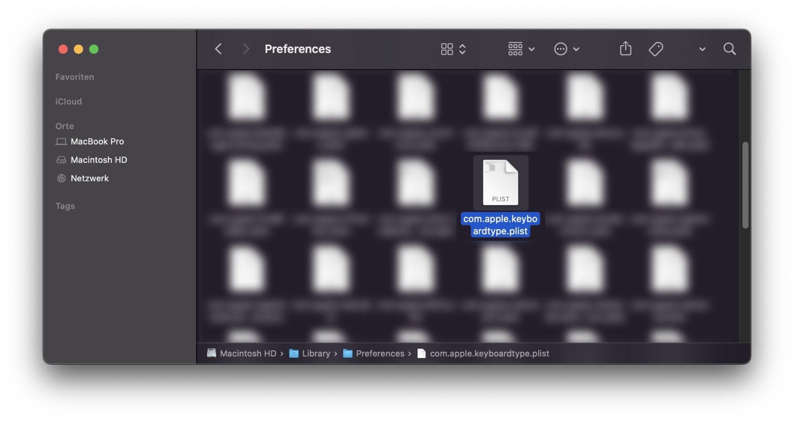Image resolution: width=794 pixels, height=421 pixels.
Task: Click the Netzwerk globe icon
Action: click(61, 179)
